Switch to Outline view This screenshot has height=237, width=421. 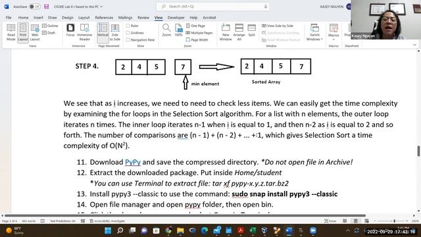(x=50, y=26)
